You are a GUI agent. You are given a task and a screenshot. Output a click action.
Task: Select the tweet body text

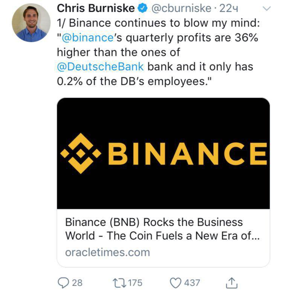(x=158, y=52)
